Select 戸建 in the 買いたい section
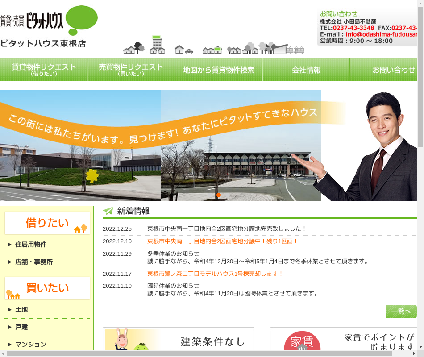 pyautogui.click(x=21, y=327)
